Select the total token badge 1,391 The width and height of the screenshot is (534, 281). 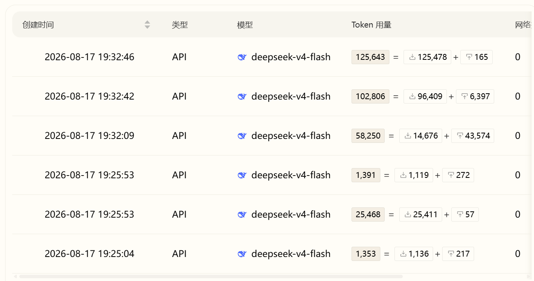(366, 175)
